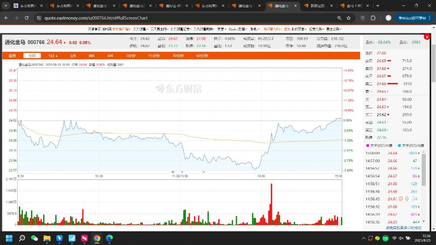Click the 涨停 27.08 price in order book
Image resolution: width=436 pixels, height=245 pixels.
point(382,53)
